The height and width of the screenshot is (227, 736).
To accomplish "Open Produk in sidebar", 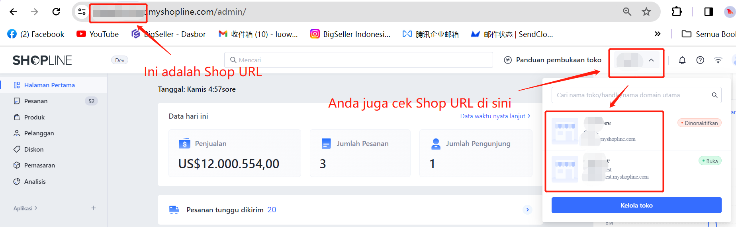I will point(53,117).
